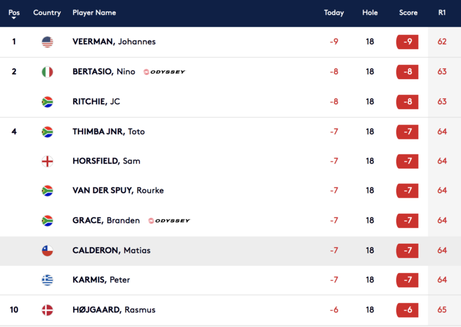Sort by the Today column header
Screen dimensions: 461x327
333,13
